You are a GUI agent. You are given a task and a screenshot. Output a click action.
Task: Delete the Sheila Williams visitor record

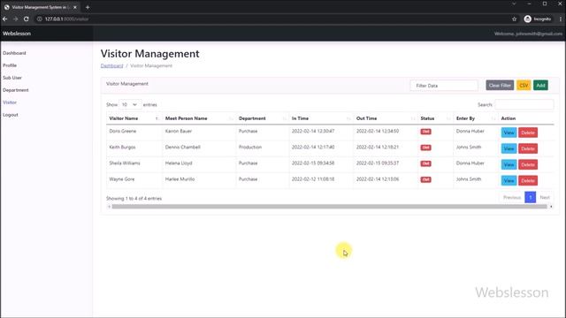(x=528, y=164)
